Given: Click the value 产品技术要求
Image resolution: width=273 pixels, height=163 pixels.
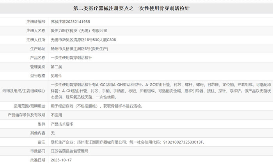Looking at the screenshot, I should pos(62,124).
